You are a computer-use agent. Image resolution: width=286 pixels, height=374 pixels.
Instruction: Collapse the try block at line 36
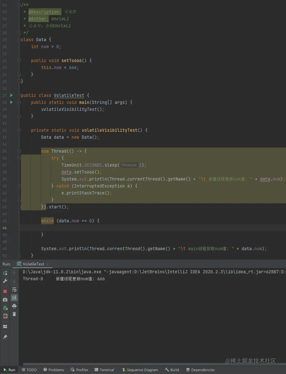19,158
